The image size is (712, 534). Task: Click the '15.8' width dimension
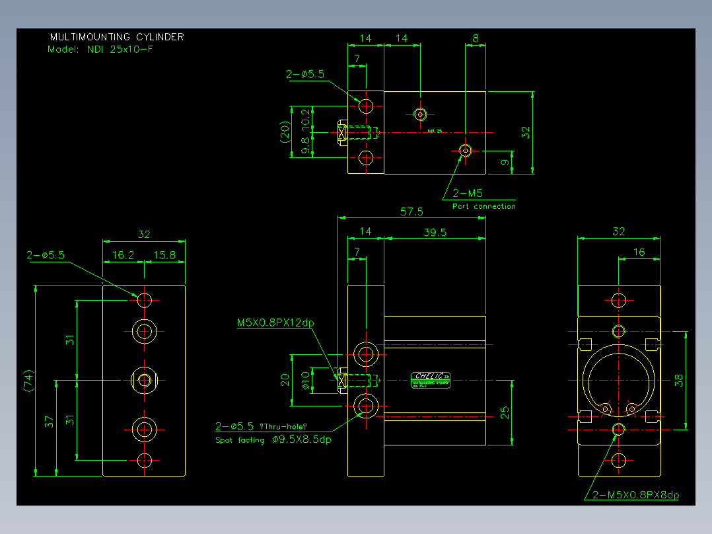coord(164,255)
